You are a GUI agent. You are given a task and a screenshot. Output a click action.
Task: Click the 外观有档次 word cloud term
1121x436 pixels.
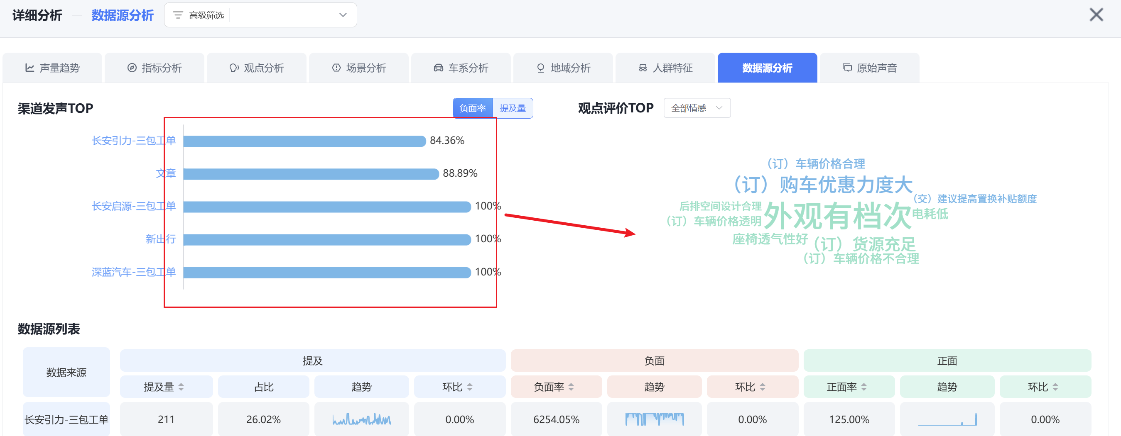point(836,216)
